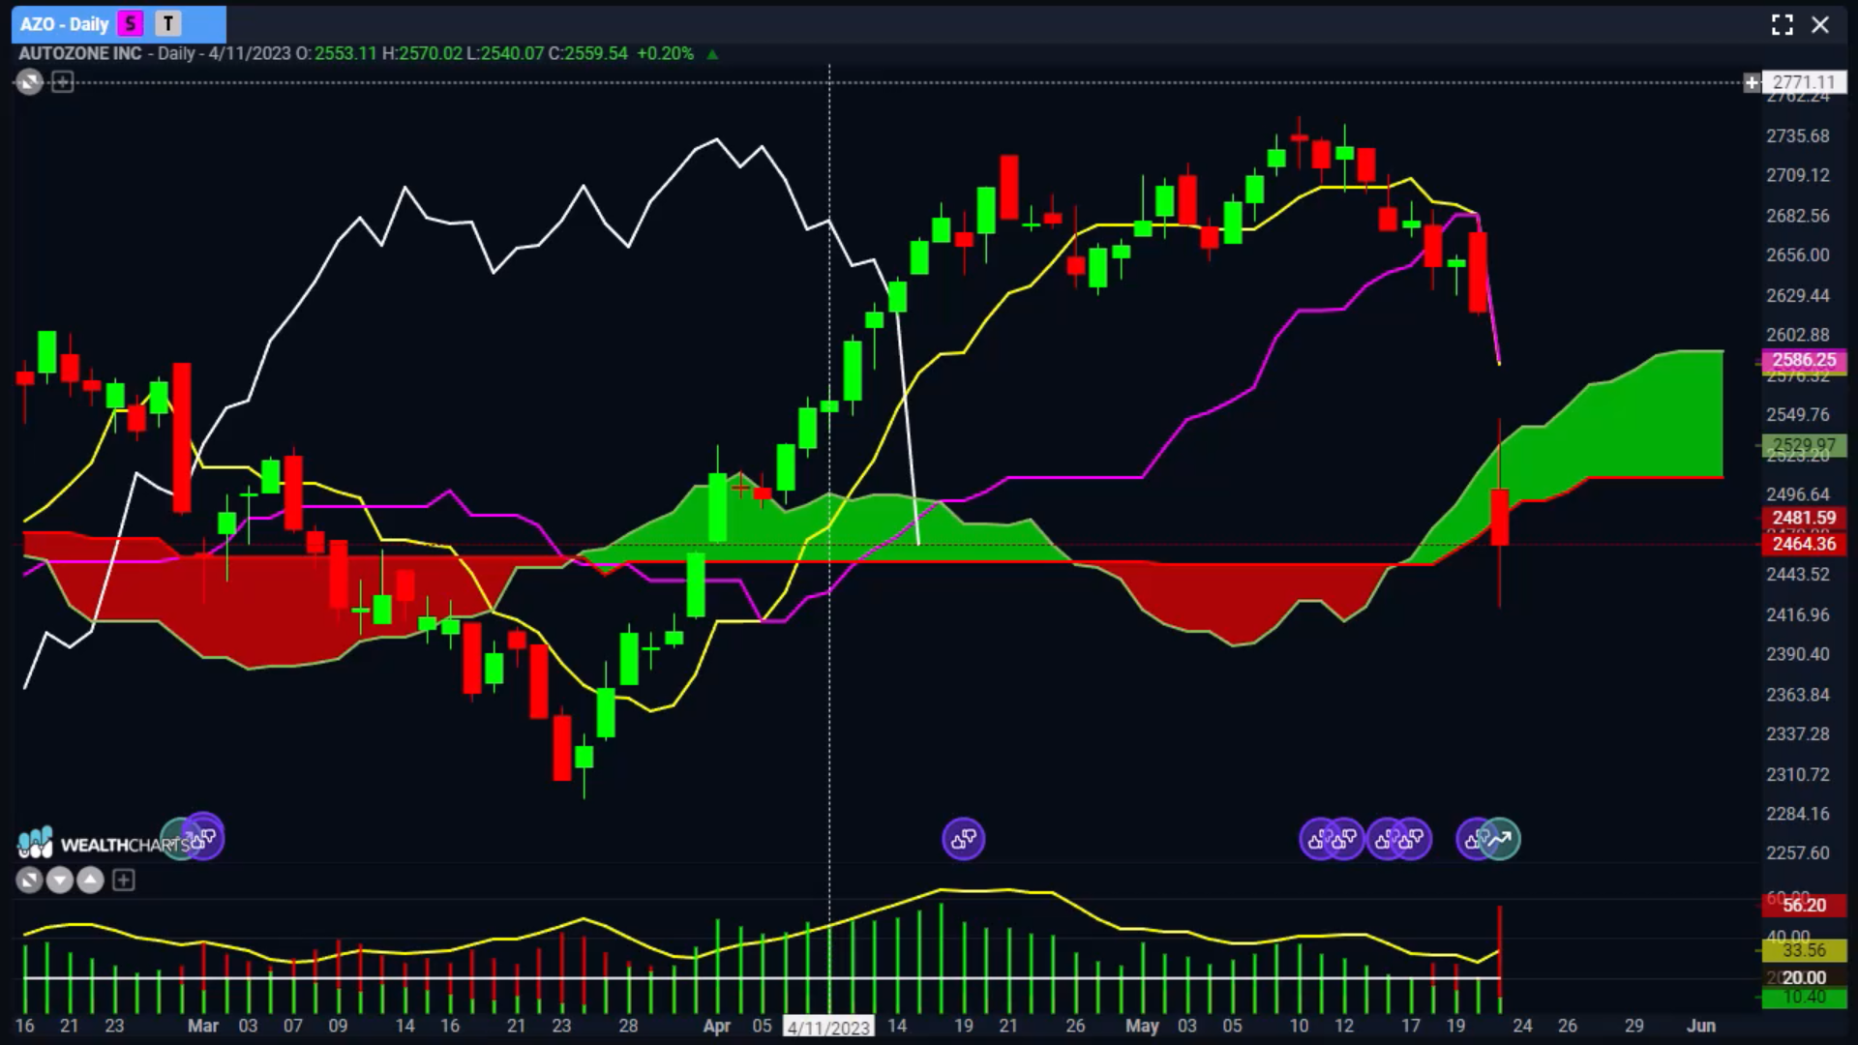Click the Mar label on date axis
Viewport: 1858px width, 1045px height.
point(202,1026)
